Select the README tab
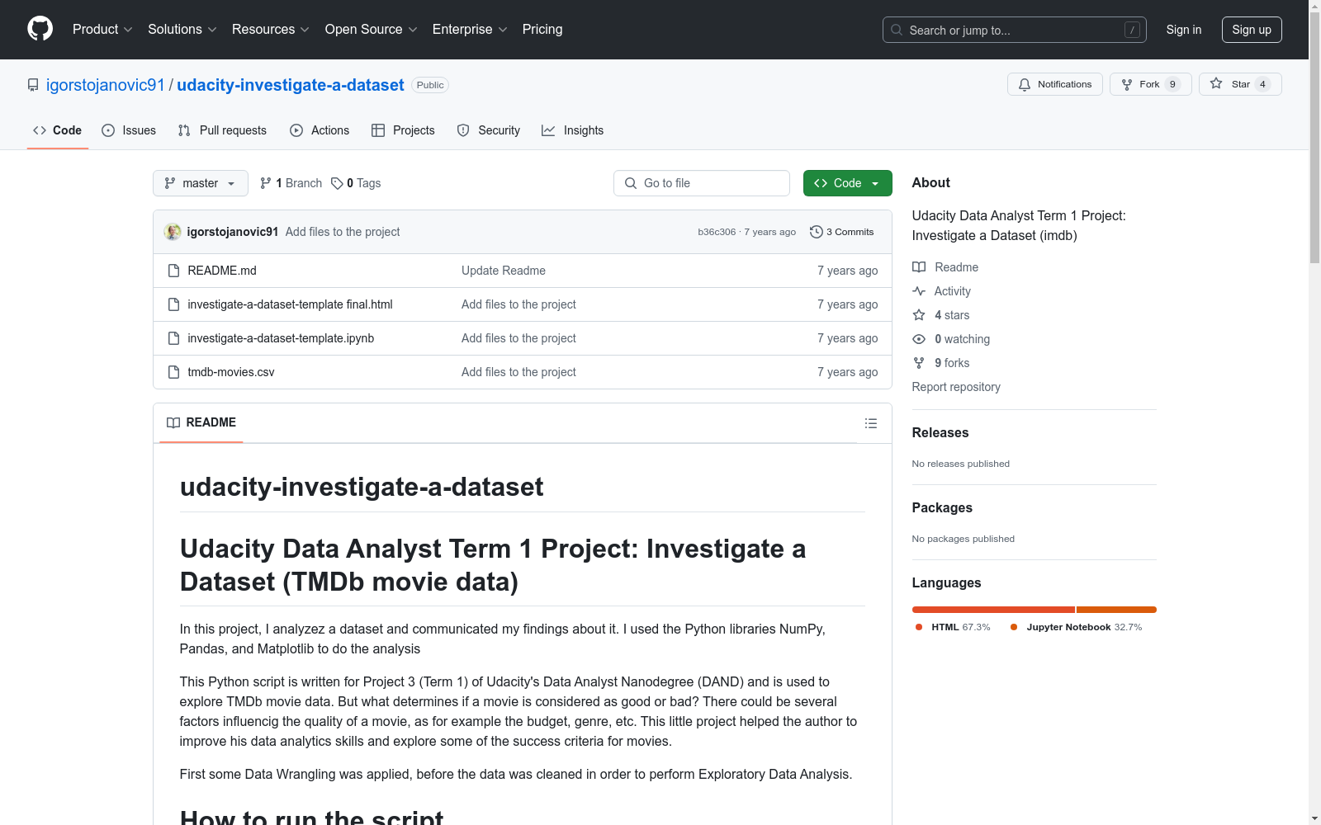The image size is (1321, 825). [x=201, y=422]
